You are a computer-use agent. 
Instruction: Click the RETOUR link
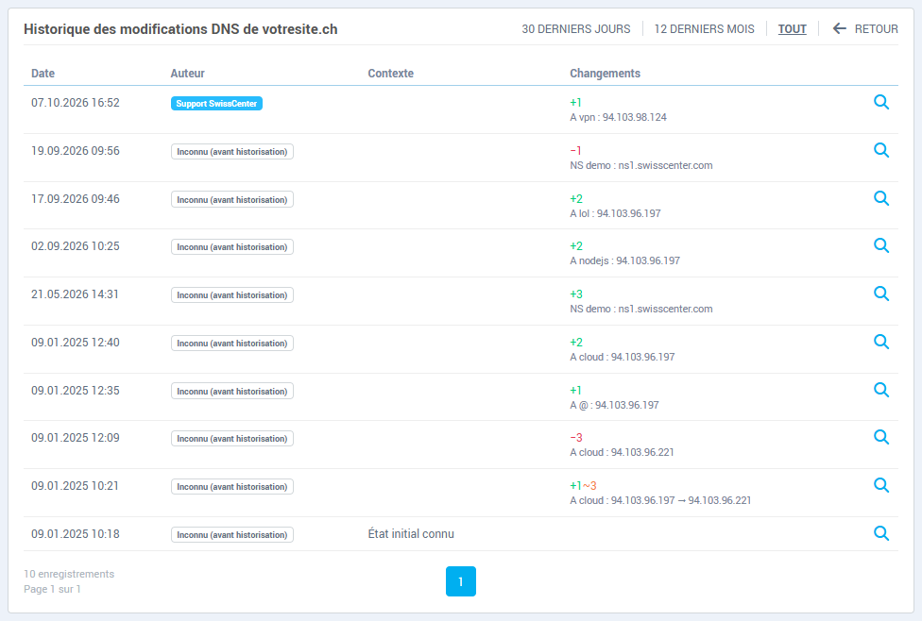pos(876,29)
